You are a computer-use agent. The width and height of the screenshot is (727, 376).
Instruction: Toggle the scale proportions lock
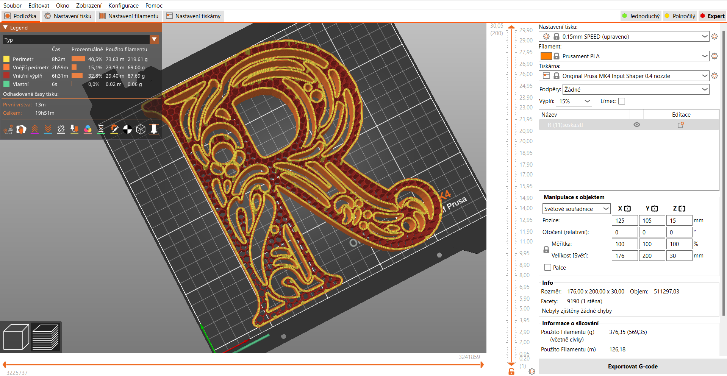pyautogui.click(x=546, y=250)
